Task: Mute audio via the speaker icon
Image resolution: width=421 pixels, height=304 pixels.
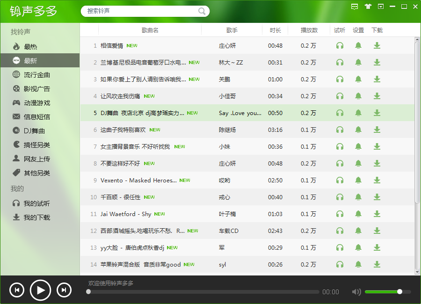Action: [356, 291]
